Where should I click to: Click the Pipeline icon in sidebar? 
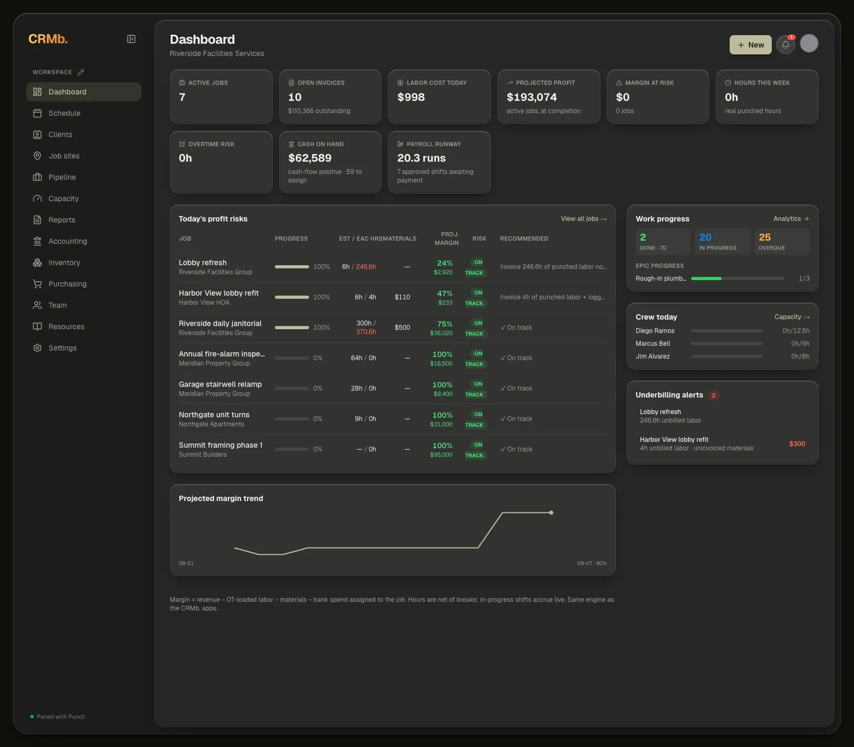(x=37, y=177)
